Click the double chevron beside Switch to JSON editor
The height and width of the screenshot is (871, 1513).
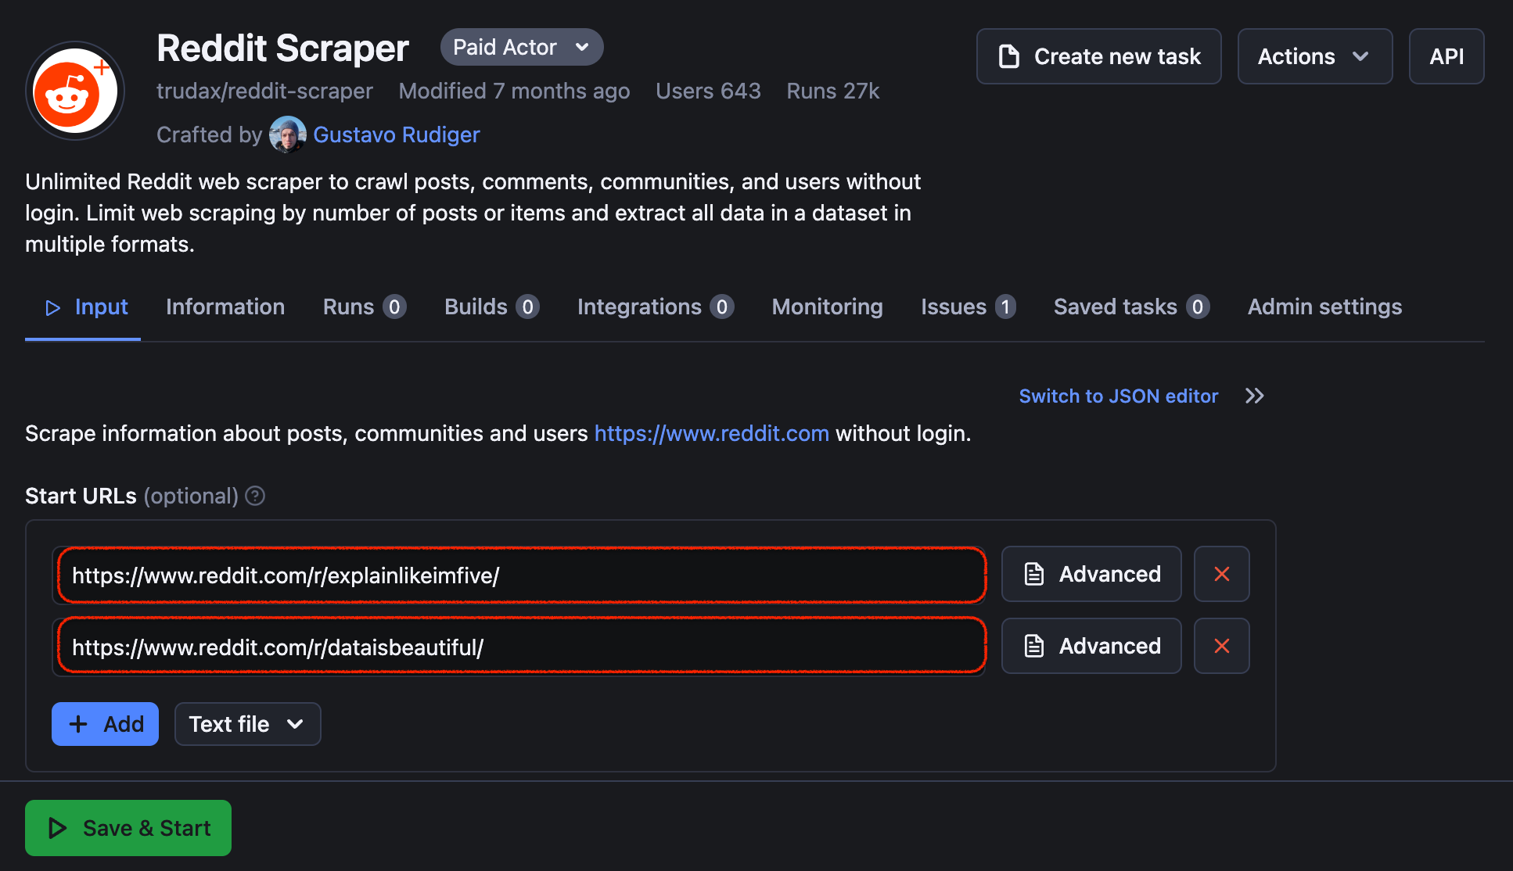coord(1253,396)
